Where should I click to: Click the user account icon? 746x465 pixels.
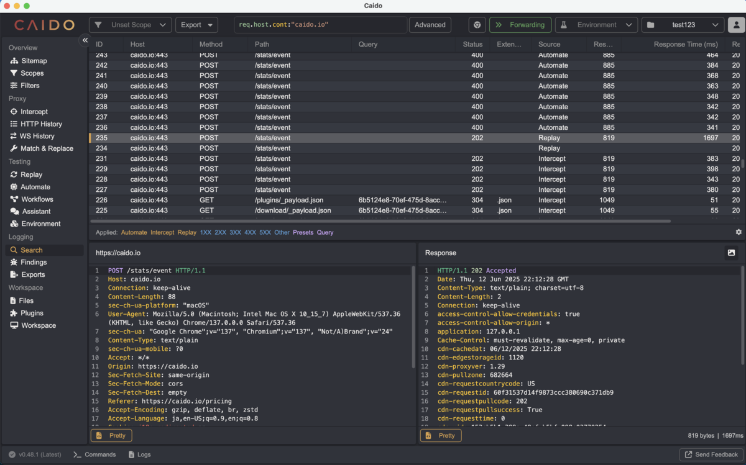(x=737, y=25)
